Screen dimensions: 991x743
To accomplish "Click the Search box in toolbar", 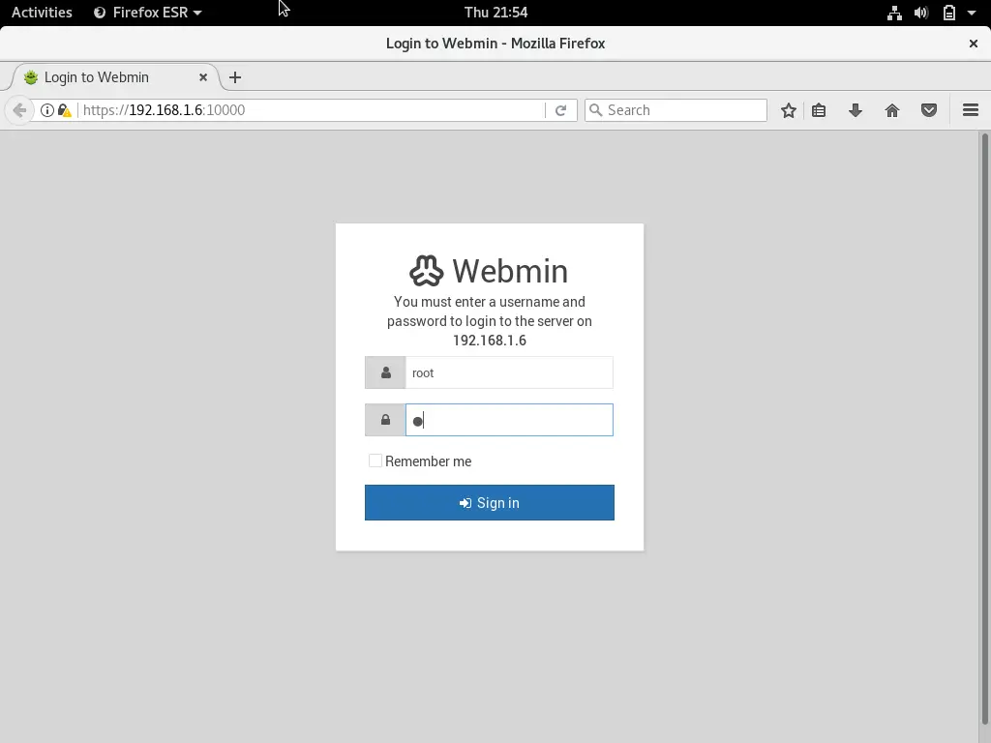I will tap(676, 110).
